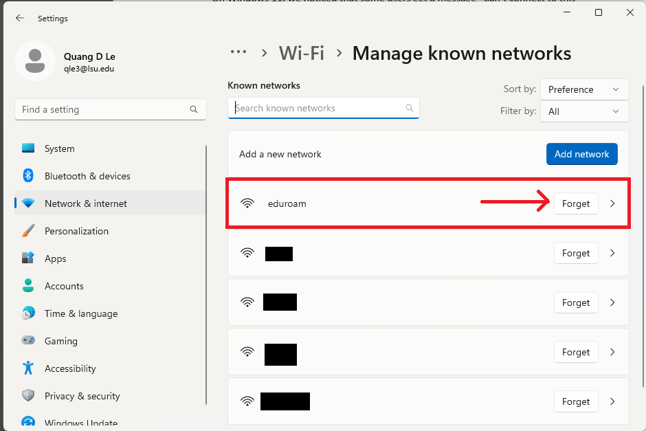Click the eduroam Wi-Fi signal icon
This screenshot has height=431, width=646.
point(247,203)
